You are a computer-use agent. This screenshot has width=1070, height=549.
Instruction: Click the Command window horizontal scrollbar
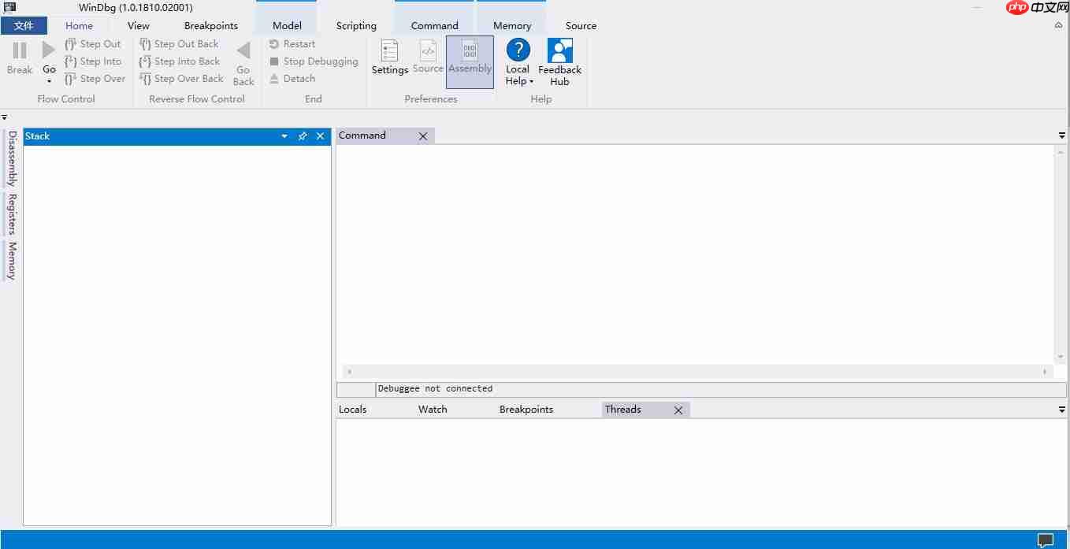click(x=697, y=371)
